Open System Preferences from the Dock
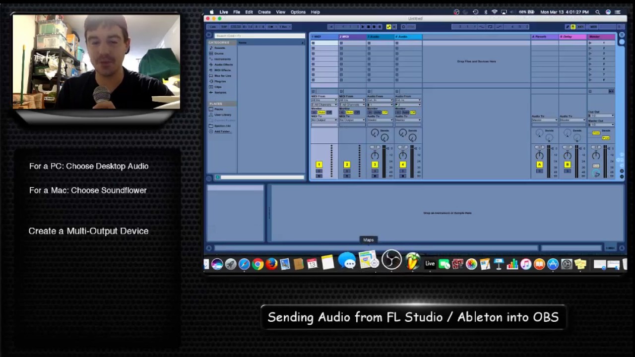This screenshot has height=357, width=635. (x=567, y=264)
